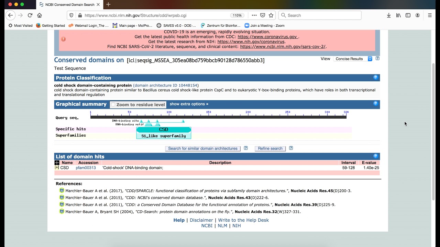Open the Most Visited bookmark
Viewport: 440px width, 247px height.
(x=20, y=25)
